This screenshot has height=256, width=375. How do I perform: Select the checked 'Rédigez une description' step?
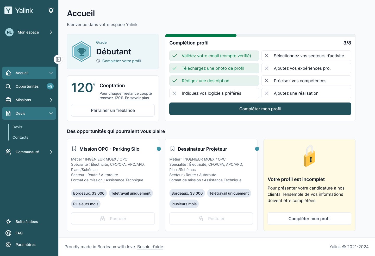pyautogui.click(x=214, y=81)
